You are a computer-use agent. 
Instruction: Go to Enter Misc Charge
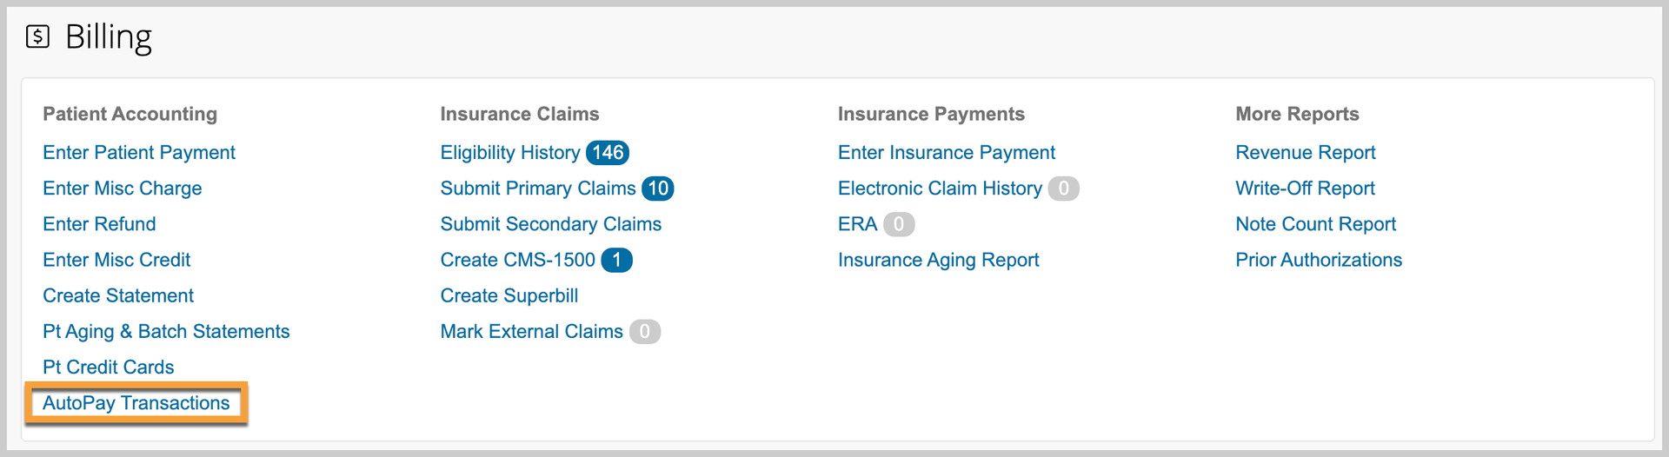(123, 189)
